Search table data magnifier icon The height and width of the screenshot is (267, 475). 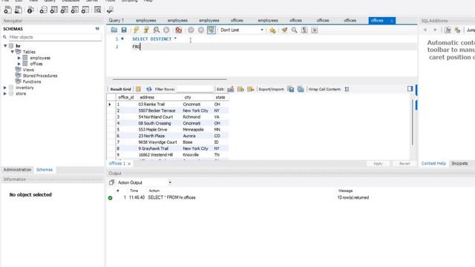[97, 10]
